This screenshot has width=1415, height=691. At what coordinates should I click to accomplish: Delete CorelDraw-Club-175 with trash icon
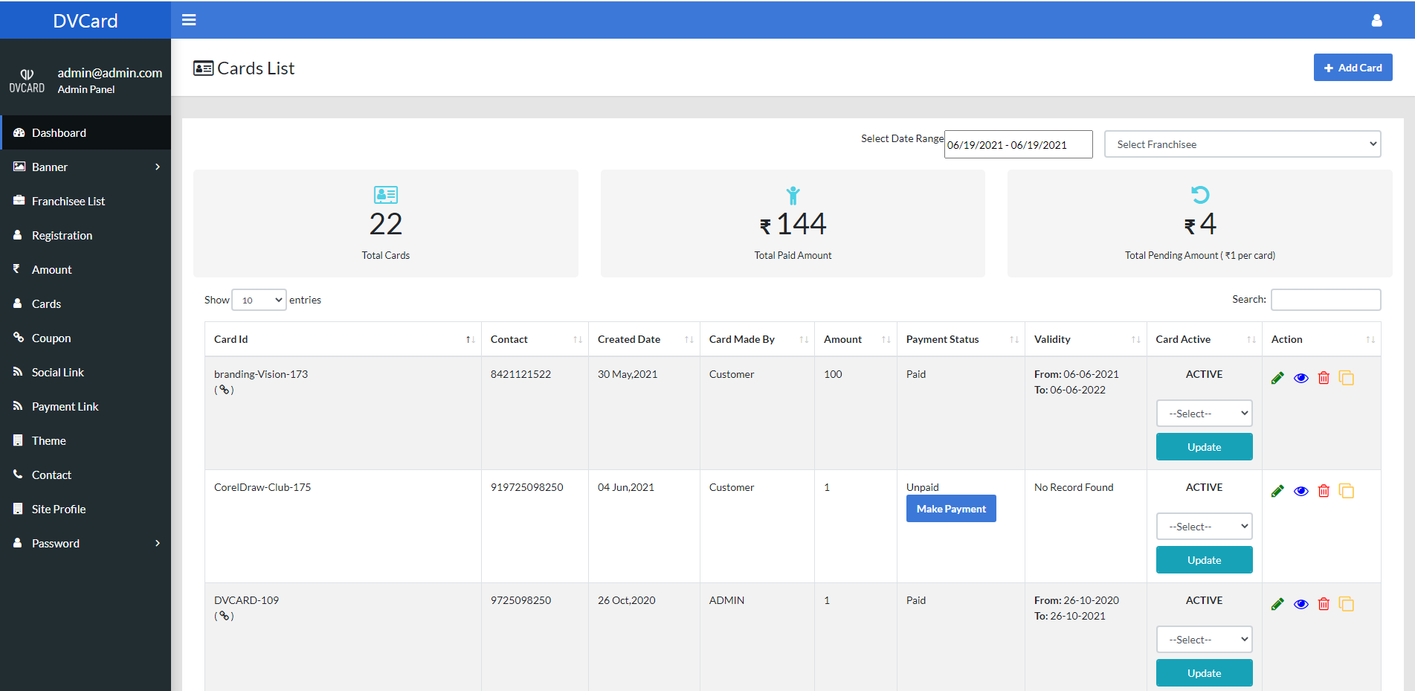1324,491
